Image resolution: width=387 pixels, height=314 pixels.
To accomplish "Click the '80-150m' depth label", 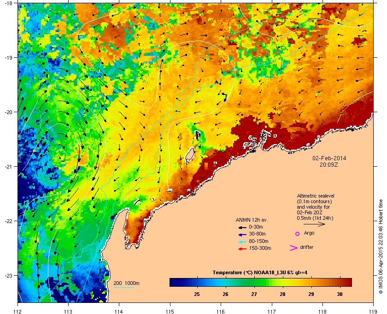I will point(258,241).
